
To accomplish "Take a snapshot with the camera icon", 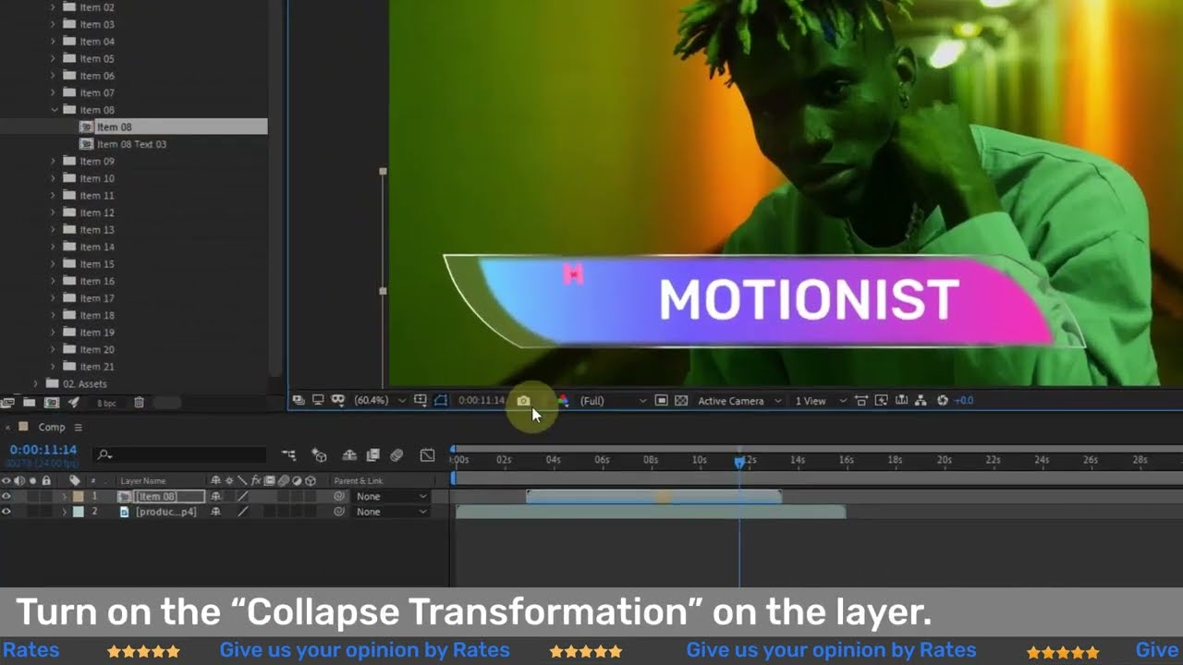I will click(x=524, y=401).
